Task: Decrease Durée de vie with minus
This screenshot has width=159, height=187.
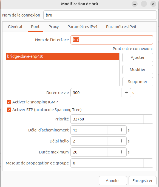Action: point(117,93)
